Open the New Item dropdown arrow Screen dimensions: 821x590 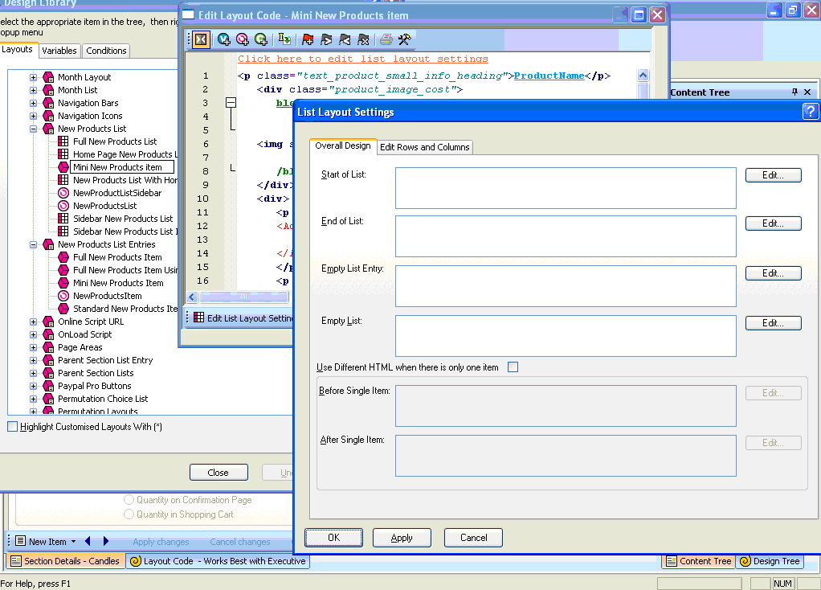point(73,542)
